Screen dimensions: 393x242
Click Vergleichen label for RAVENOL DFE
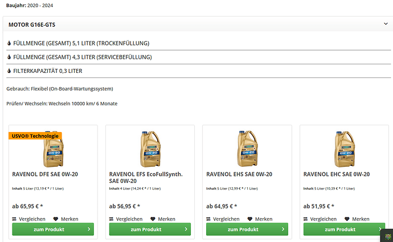32,219
